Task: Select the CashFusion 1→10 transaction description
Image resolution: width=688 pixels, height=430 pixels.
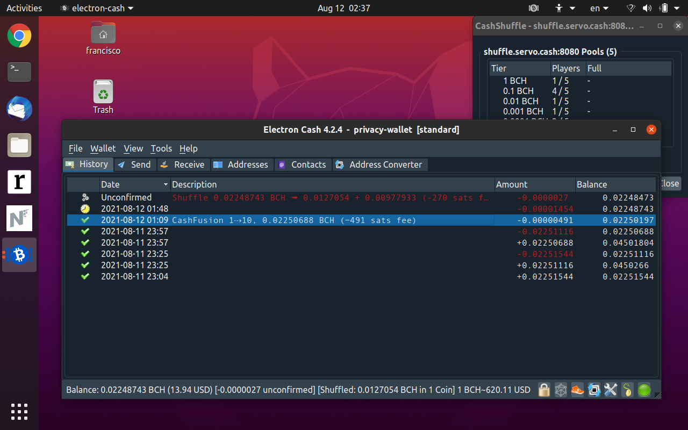Action: pyautogui.click(x=294, y=220)
